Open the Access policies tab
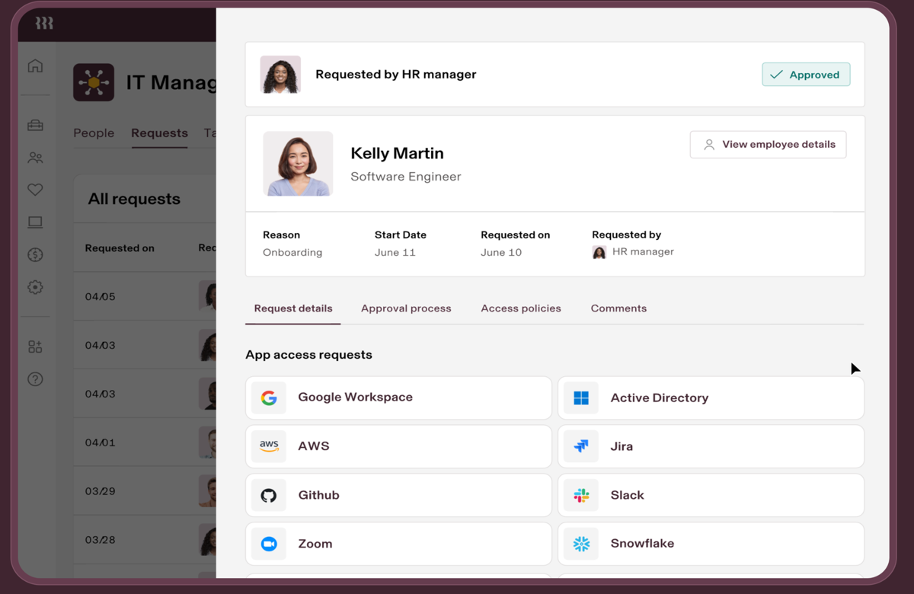This screenshot has height=594, width=914. pyautogui.click(x=521, y=308)
